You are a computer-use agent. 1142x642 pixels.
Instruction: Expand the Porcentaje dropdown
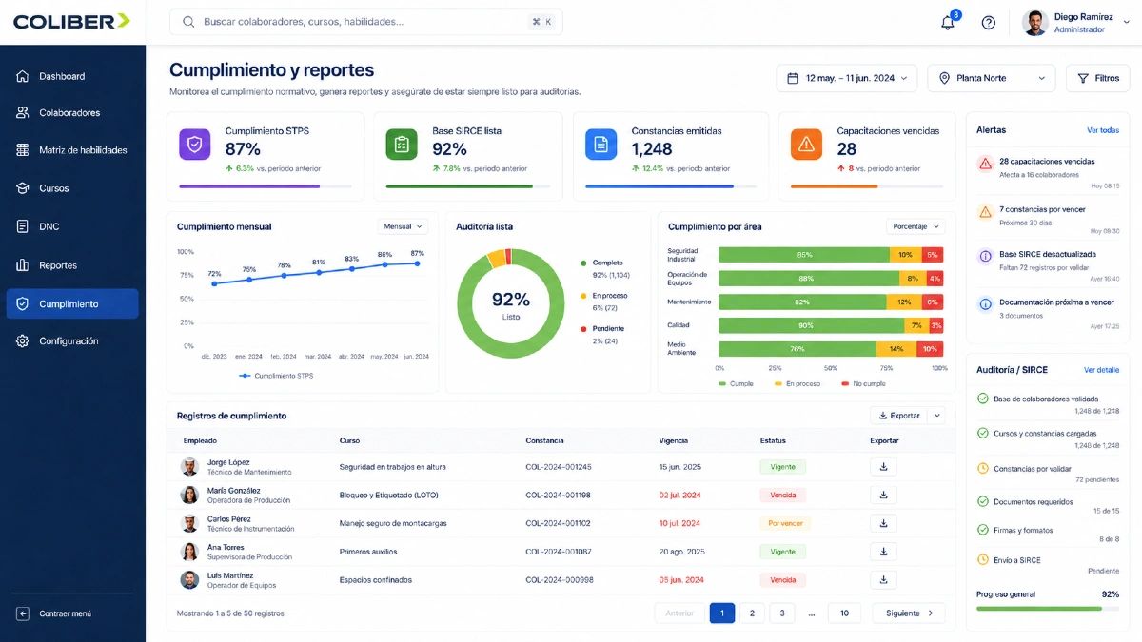(x=916, y=226)
